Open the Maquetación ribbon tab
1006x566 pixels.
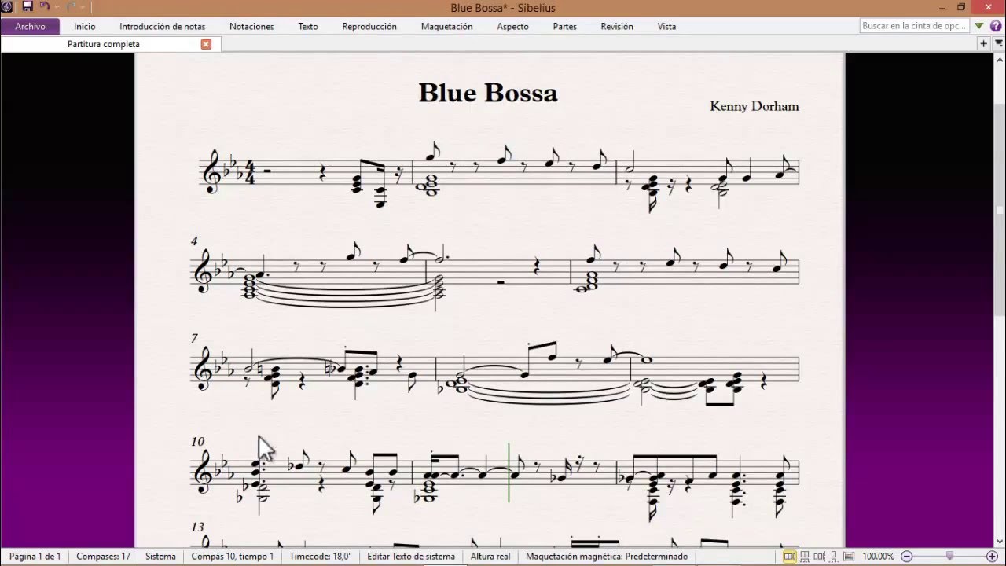click(447, 26)
